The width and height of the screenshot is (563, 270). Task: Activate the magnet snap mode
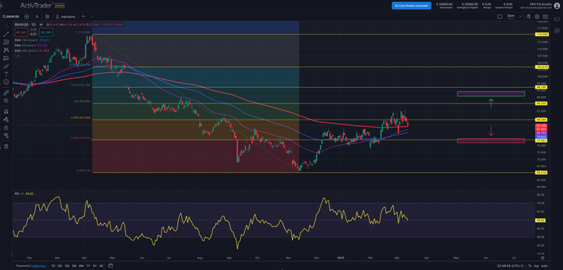coord(6,111)
